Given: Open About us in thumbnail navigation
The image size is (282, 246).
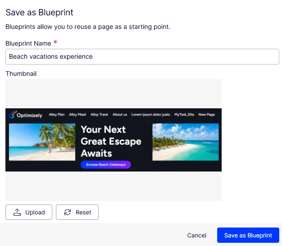Looking at the screenshot, I should pos(120,115).
